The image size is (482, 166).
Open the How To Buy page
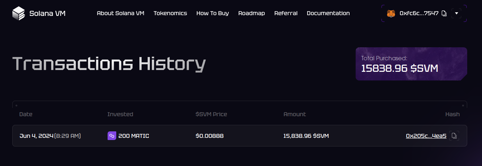pyautogui.click(x=213, y=13)
